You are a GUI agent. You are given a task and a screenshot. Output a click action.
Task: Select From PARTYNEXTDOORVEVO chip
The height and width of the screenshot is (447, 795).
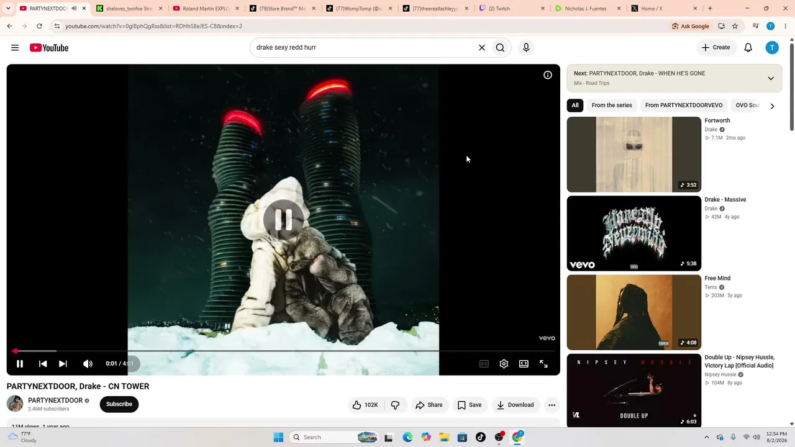pyautogui.click(x=684, y=106)
